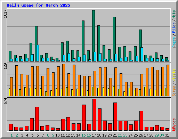Select day 16 on the date axis
The image size is (178, 139).
89,135
